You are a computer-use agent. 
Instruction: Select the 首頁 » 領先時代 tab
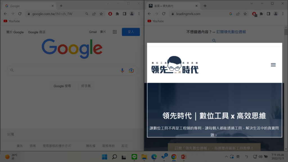(173, 6)
